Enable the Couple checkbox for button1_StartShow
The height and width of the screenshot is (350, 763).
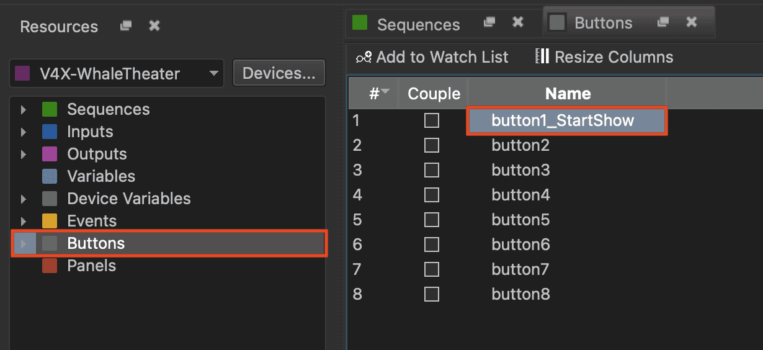point(432,120)
